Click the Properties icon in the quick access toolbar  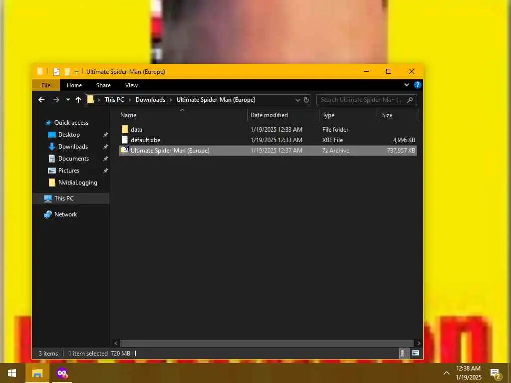[x=56, y=72]
